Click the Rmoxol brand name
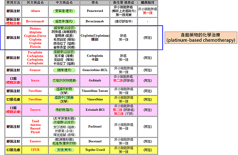This screenshot has width=238, height=155. (x=35, y=129)
